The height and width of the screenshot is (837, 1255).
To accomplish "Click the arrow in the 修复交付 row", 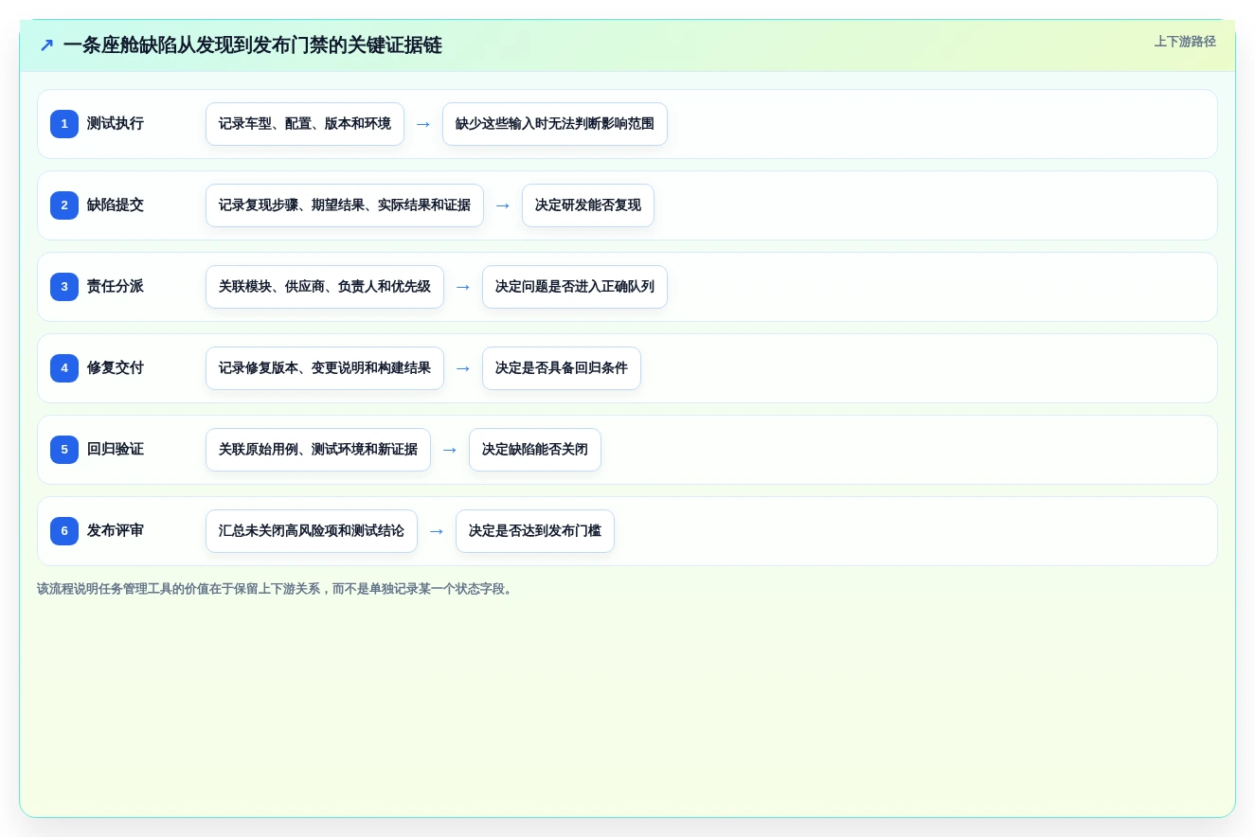I will click(x=463, y=368).
